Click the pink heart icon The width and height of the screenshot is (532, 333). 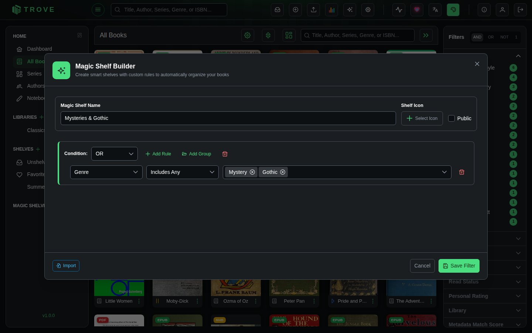point(417,10)
